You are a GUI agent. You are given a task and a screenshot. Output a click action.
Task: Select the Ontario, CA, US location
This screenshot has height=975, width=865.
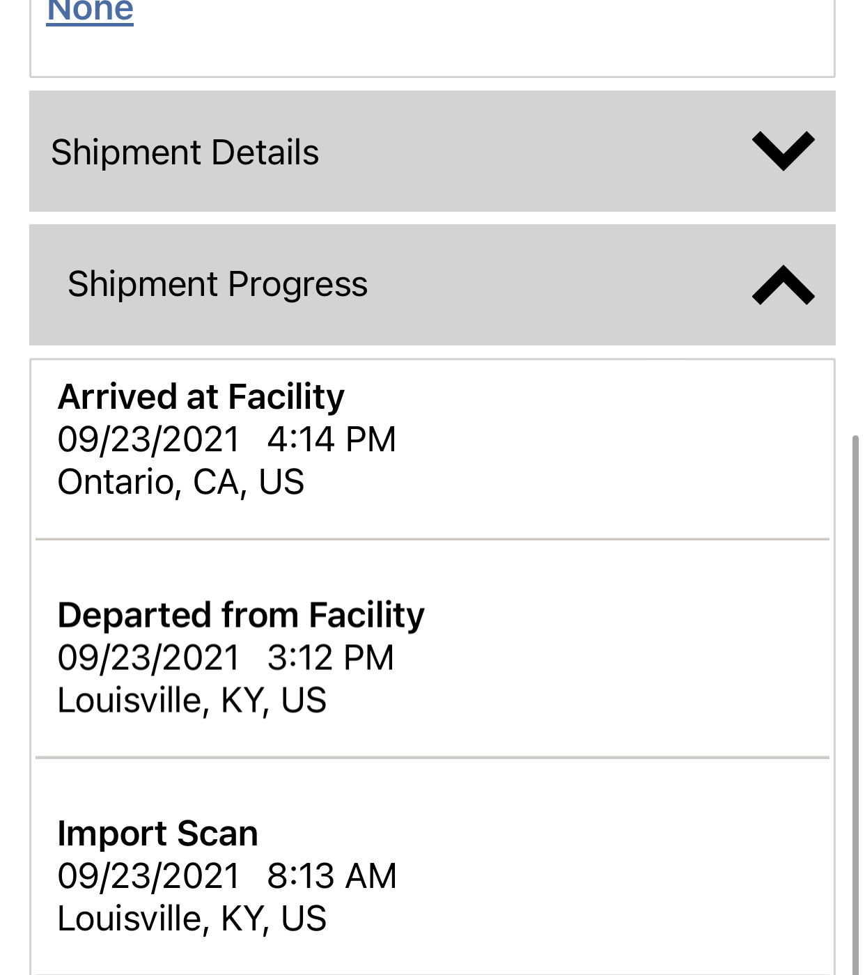coord(180,482)
